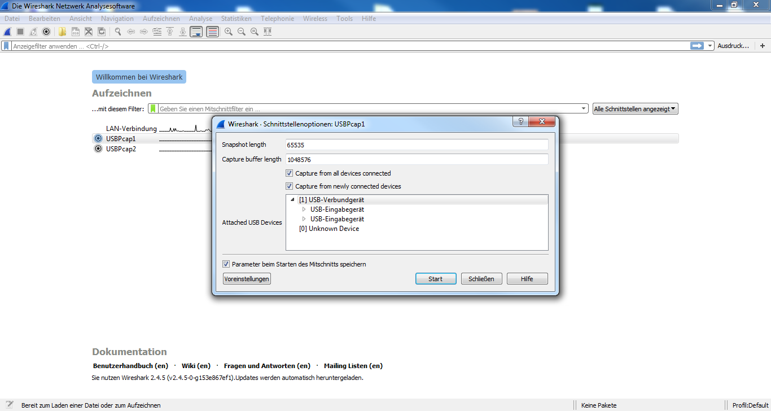Click the Schließen button
Screen dimensions: 771x411
(x=481, y=279)
